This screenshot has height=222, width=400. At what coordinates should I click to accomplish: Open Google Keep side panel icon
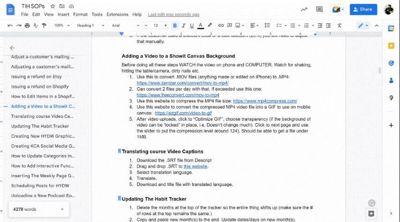click(x=391, y=45)
